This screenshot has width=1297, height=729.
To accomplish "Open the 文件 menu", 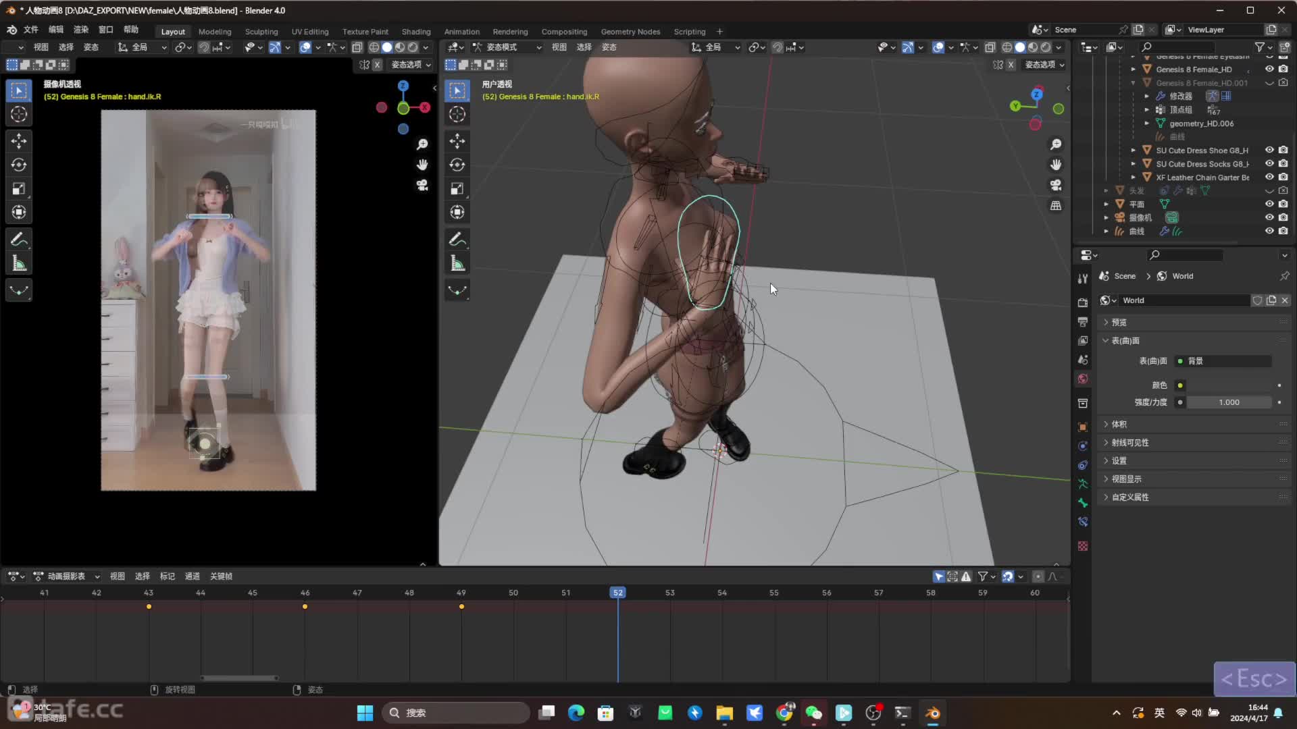I will coord(31,30).
